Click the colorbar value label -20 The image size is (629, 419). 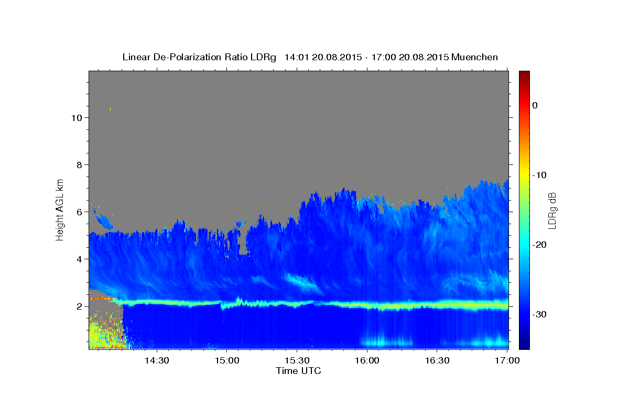pyautogui.click(x=539, y=245)
